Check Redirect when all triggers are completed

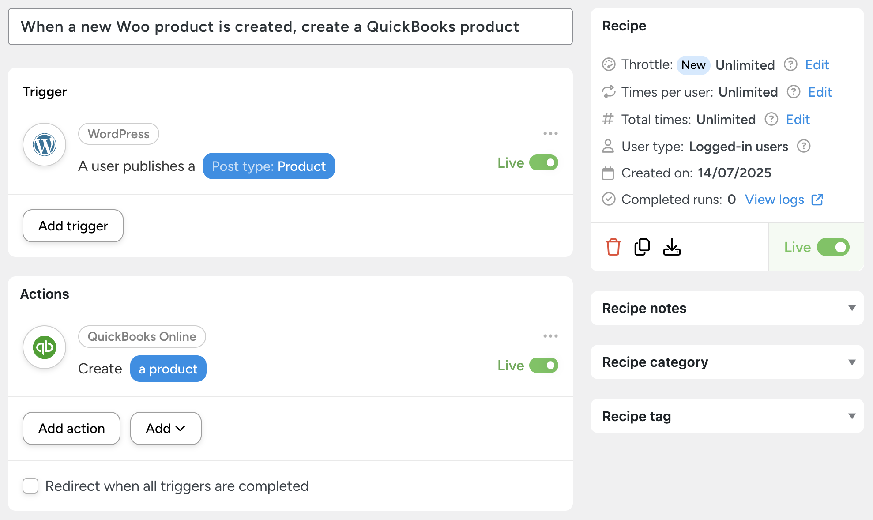coord(30,486)
